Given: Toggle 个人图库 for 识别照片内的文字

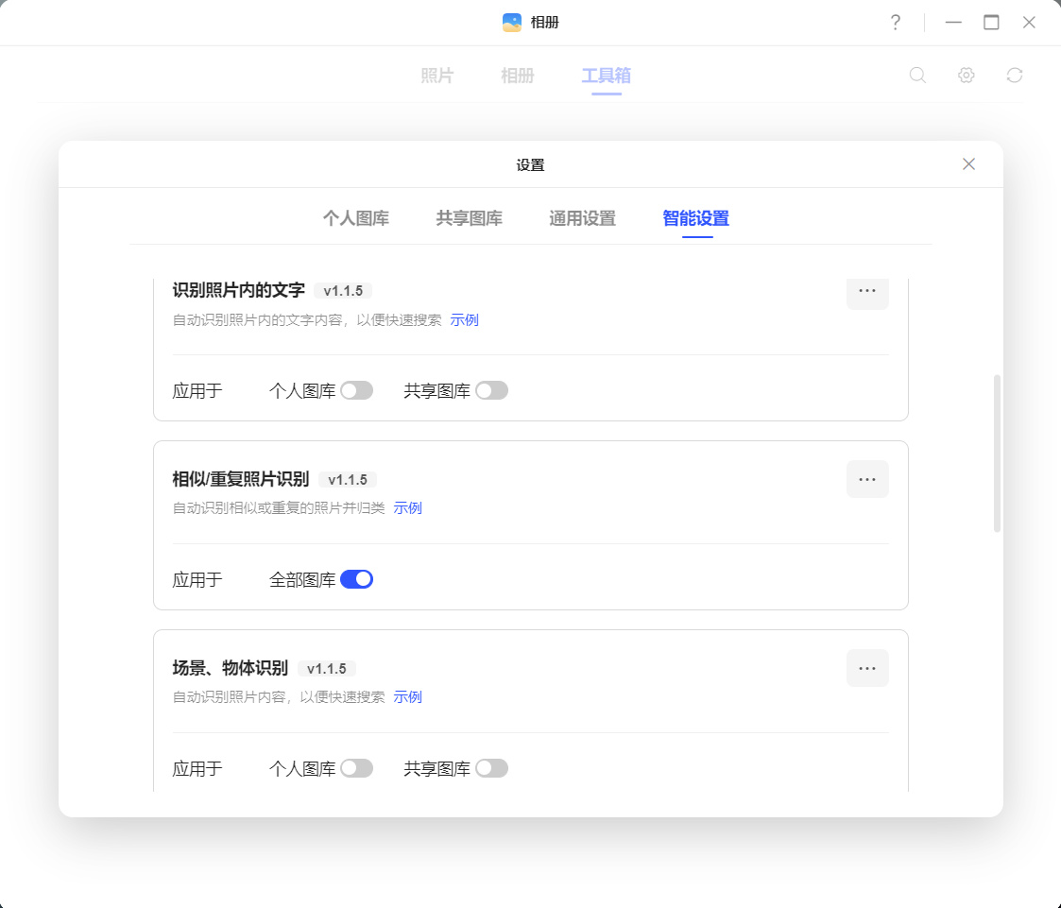Looking at the screenshot, I should tap(356, 390).
